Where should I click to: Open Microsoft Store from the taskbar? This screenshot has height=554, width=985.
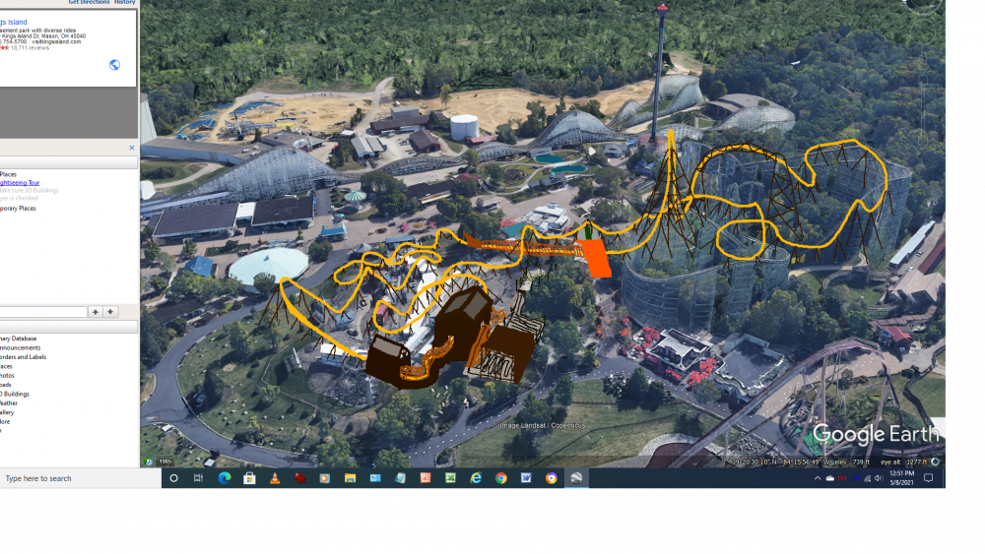249,478
